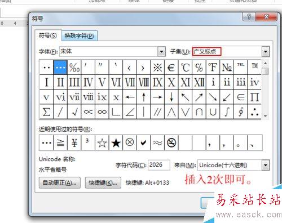Select recently used check mark symbol
Viewport: 282px width, 223px height.
(x=144, y=142)
